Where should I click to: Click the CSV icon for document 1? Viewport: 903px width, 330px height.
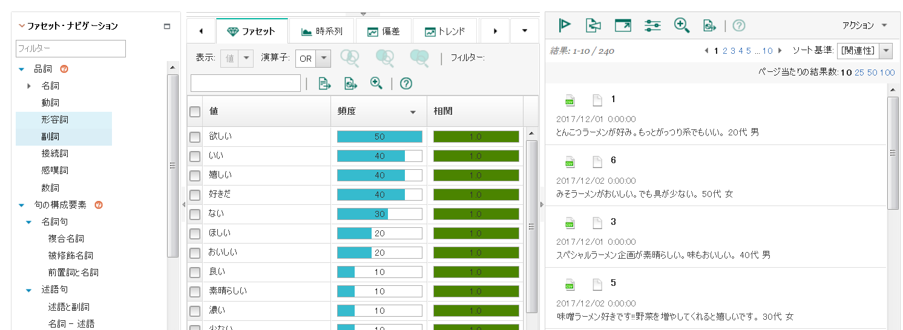[x=569, y=100]
